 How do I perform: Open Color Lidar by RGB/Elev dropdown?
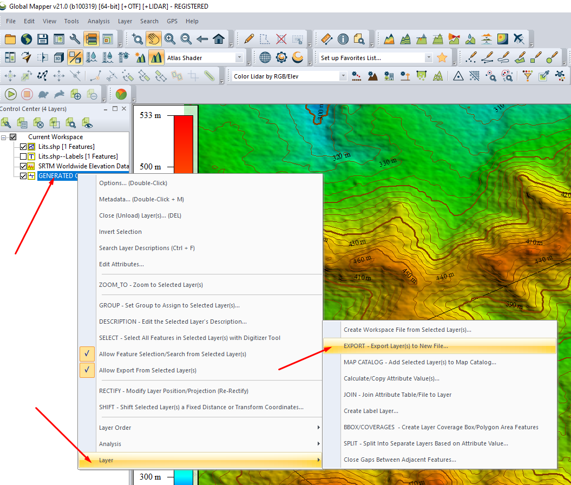click(x=343, y=76)
